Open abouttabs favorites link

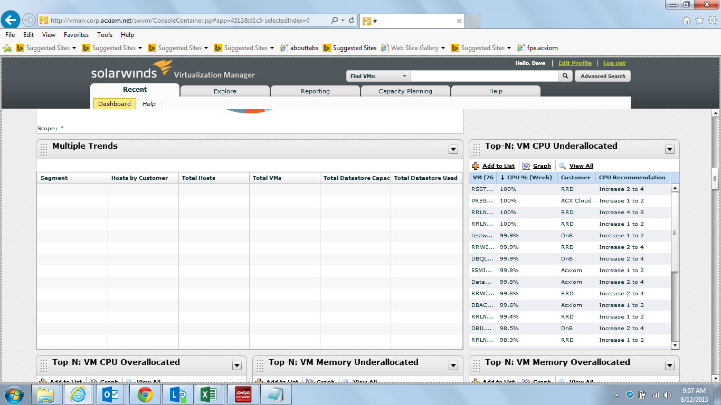pyautogui.click(x=299, y=48)
